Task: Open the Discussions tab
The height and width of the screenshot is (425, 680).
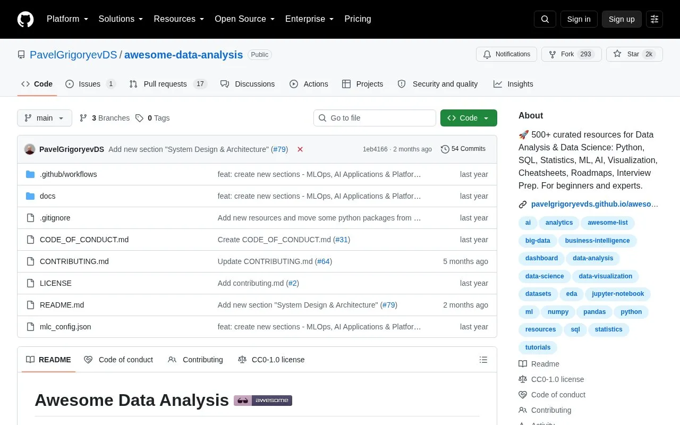Action: 248,84
